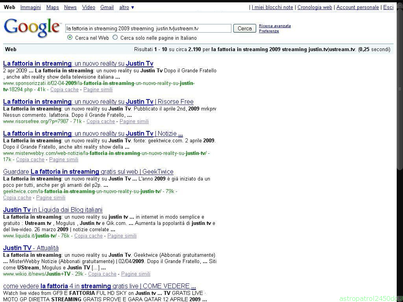The width and height of the screenshot is (403, 302).
Task: Open Account personale link
Action: coord(357,7)
